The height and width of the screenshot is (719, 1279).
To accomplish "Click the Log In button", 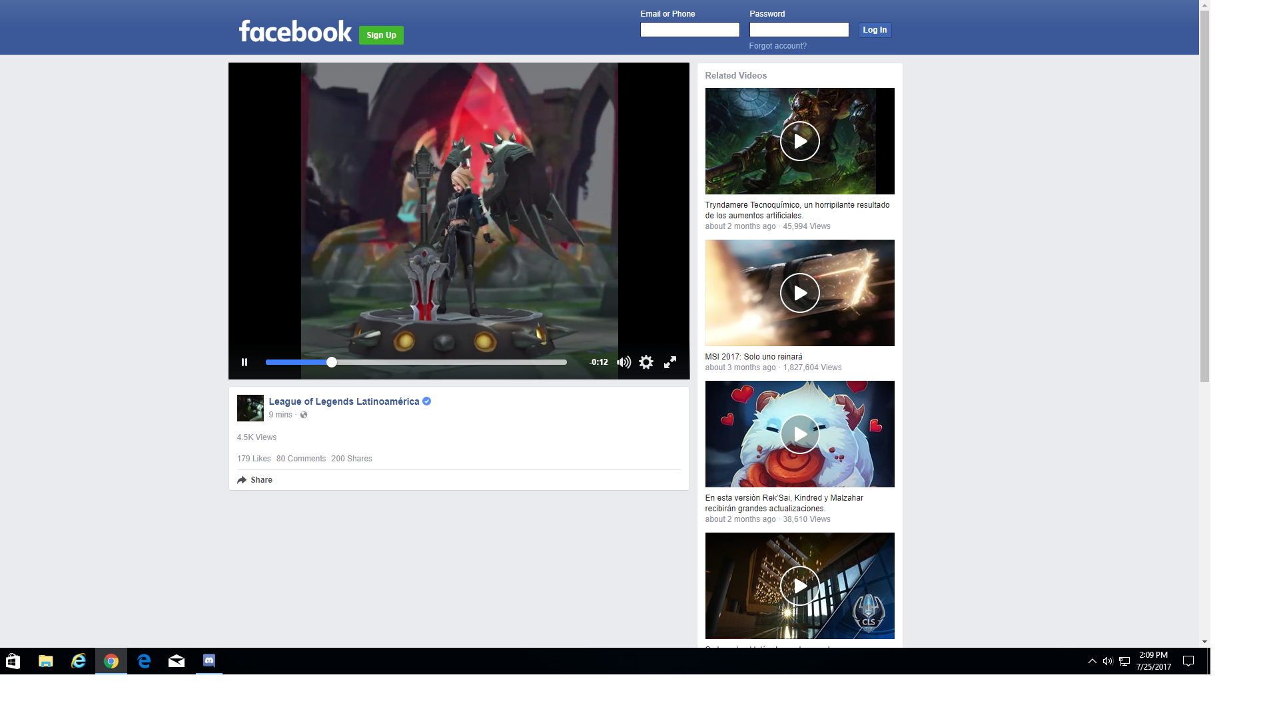I will point(875,30).
